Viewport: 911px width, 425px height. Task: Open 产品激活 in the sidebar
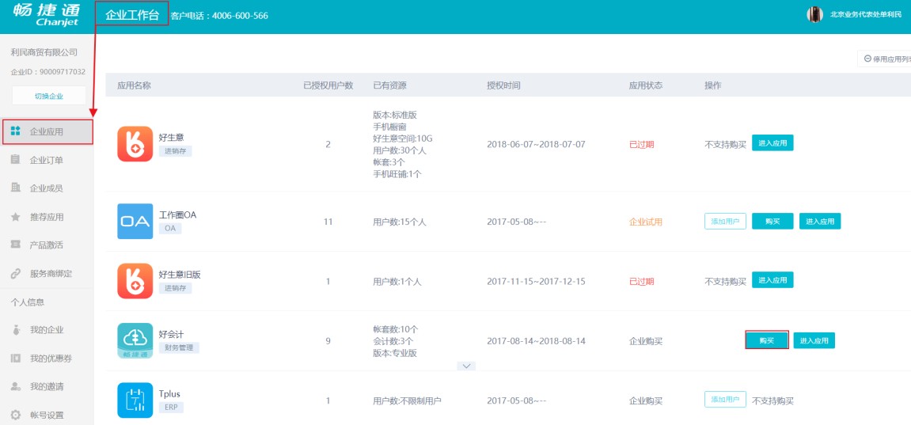pos(47,245)
